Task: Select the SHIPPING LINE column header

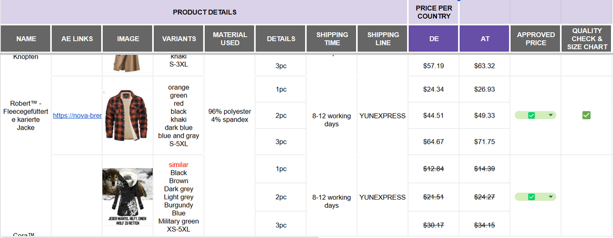Action: [x=383, y=38]
